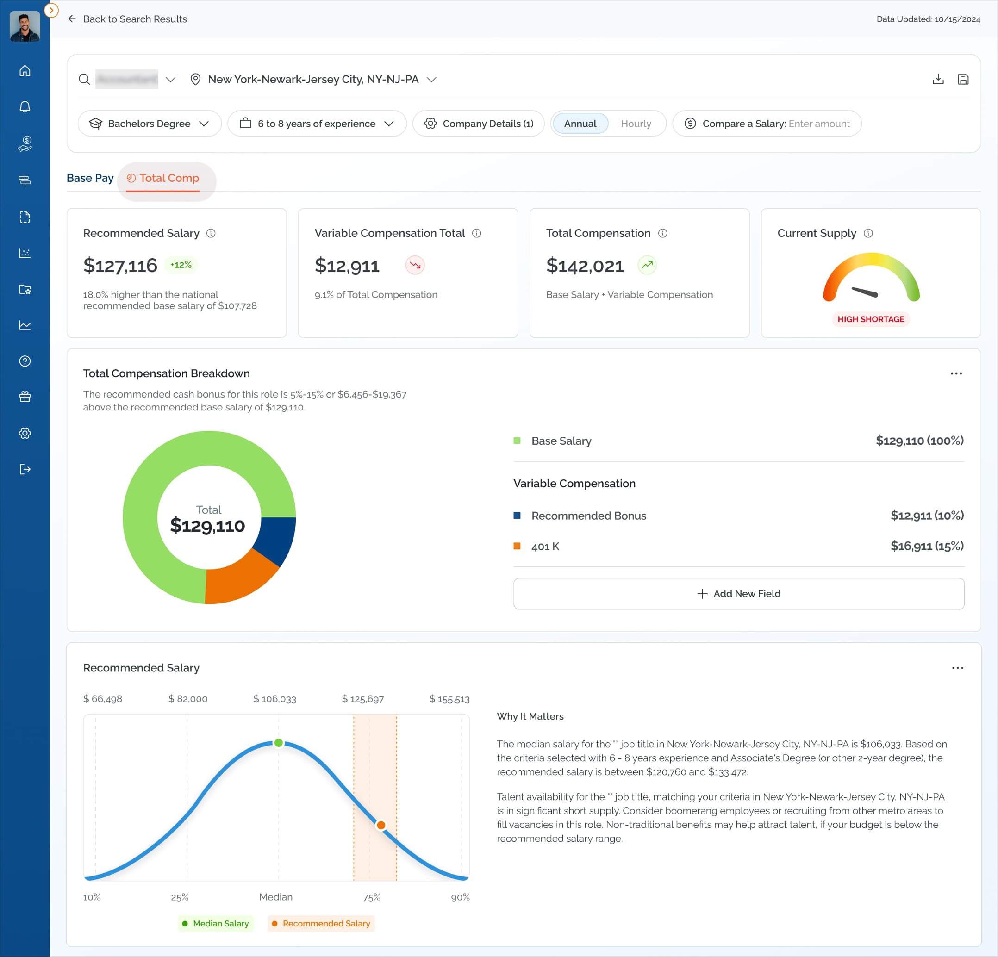The height and width of the screenshot is (957, 998).
Task: Select the Annual pay option
Action: (580, 124)
